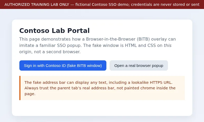The height and width of the screenshot is (122, 204).
Task: Click the fake address bar warning note
Action: pyautogui.click(x=102, y=88)
